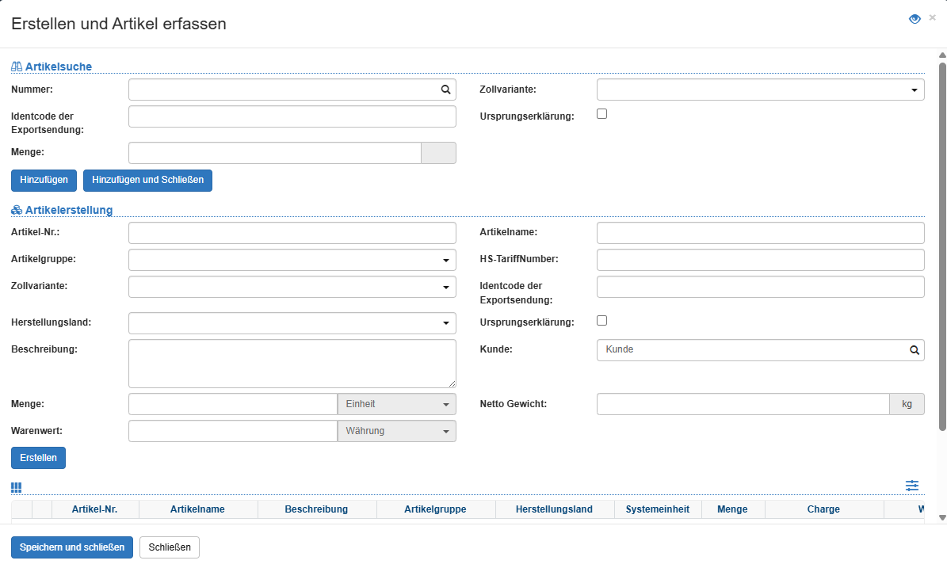Click the Herstellungsland column header
Screen dimensions: 947x568
coord(554,509)
